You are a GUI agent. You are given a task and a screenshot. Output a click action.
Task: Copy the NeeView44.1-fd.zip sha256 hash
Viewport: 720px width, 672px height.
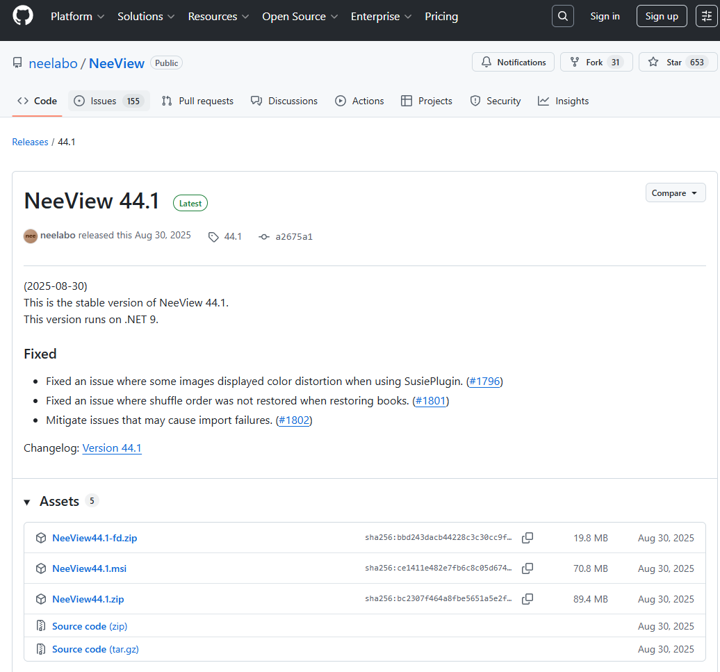527,538
